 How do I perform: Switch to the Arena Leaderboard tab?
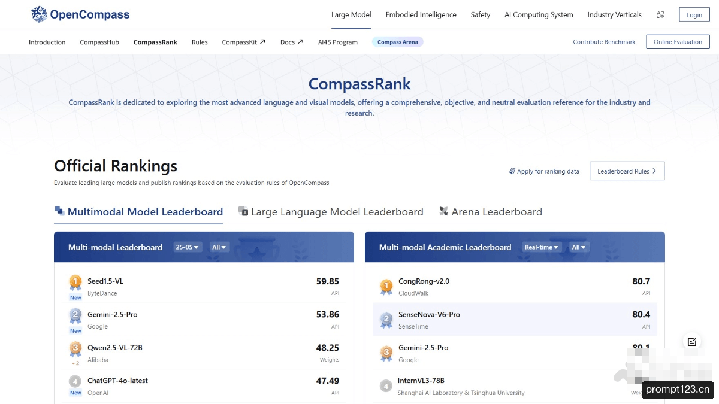(x=490, y=212)
